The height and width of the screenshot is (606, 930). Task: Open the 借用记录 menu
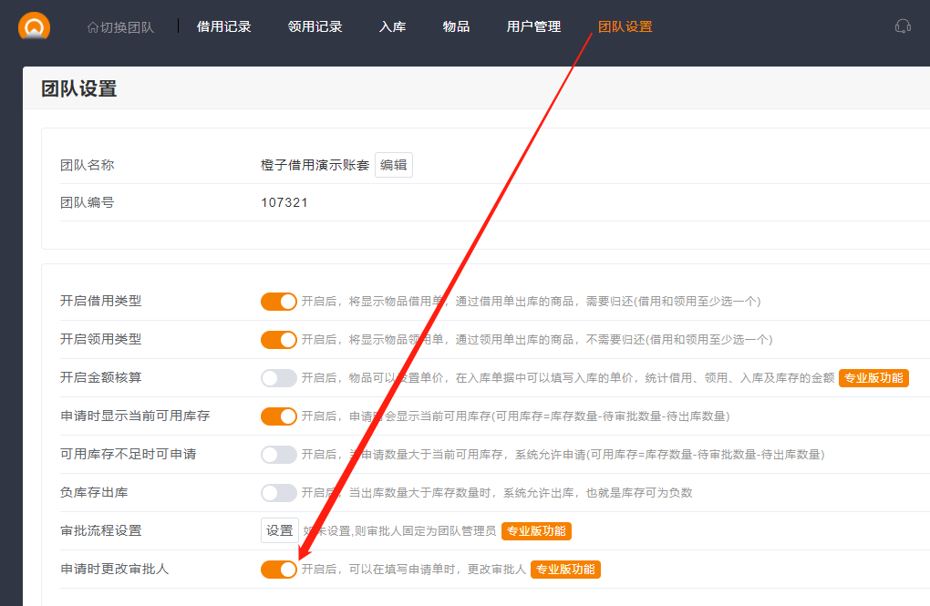tap(223, 26)
